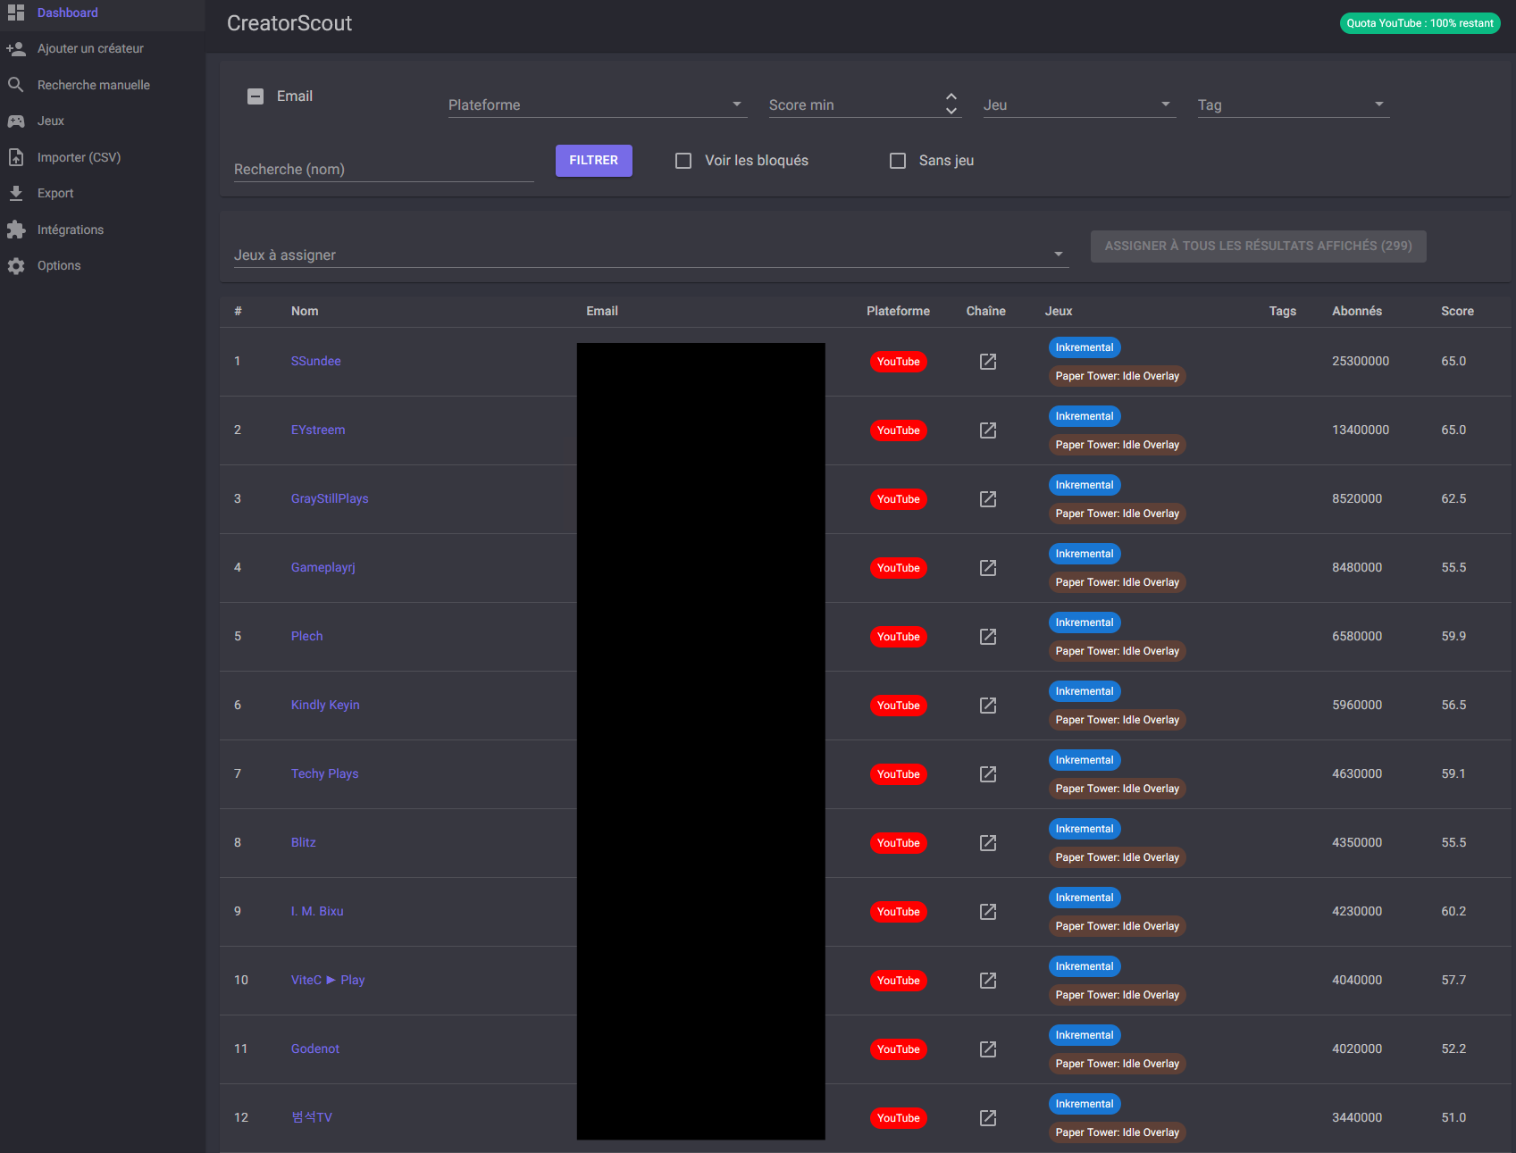
Task: Focus the Score min input
Action: tap(855, 104)
